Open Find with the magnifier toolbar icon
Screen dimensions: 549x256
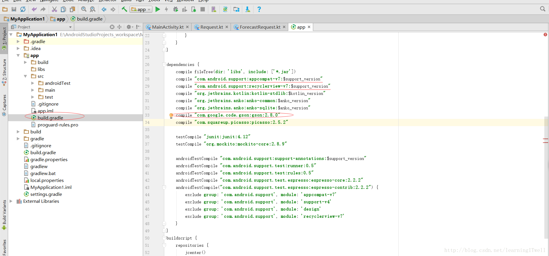(x=84, y=9)
